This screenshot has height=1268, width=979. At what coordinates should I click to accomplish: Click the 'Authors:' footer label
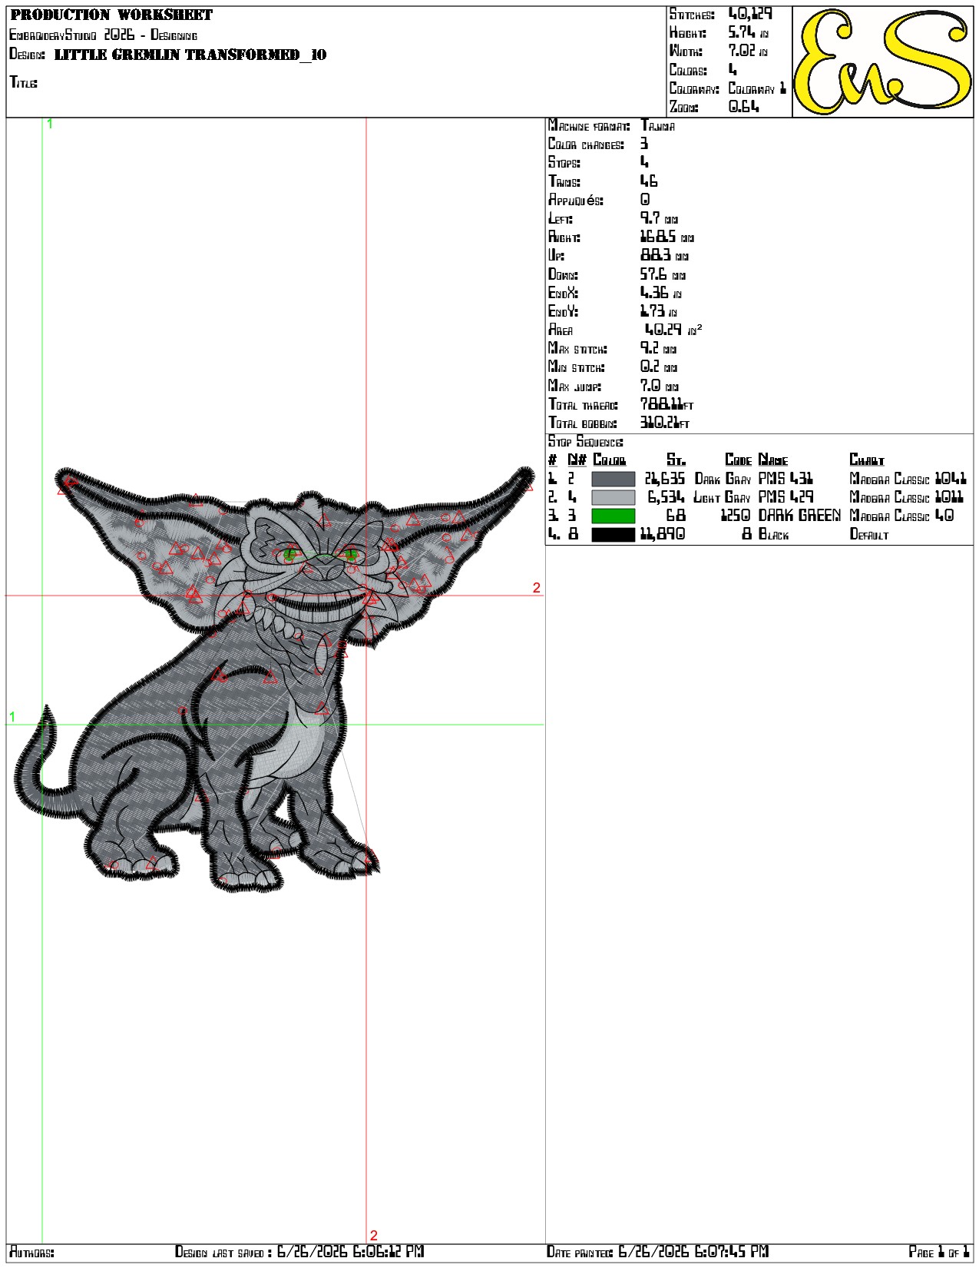point(31,1253)
